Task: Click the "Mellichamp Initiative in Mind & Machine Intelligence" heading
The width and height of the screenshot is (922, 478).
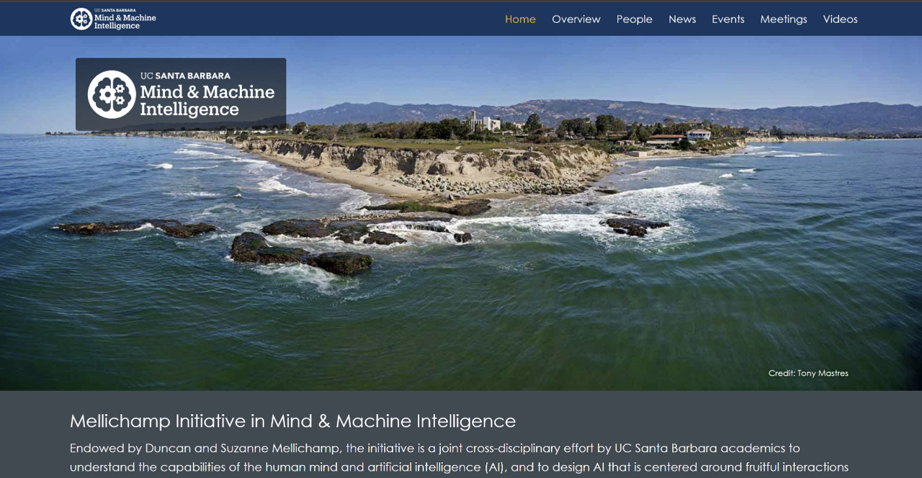Action: pos(292,421)
